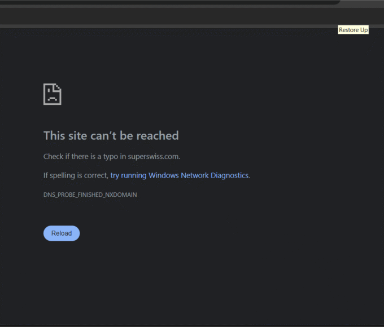Viewport: 384px width, 327px height.
Task: Click the sad page error icon
Action: coord(52,94)
